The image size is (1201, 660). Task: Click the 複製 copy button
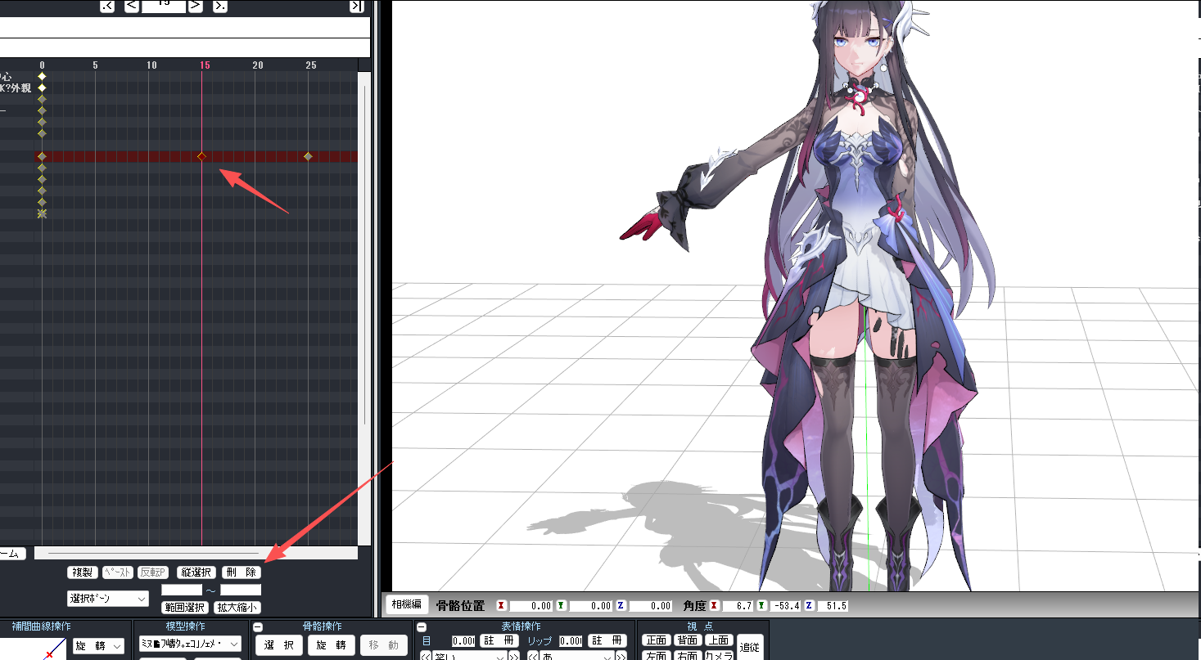(x=82, y=572)
